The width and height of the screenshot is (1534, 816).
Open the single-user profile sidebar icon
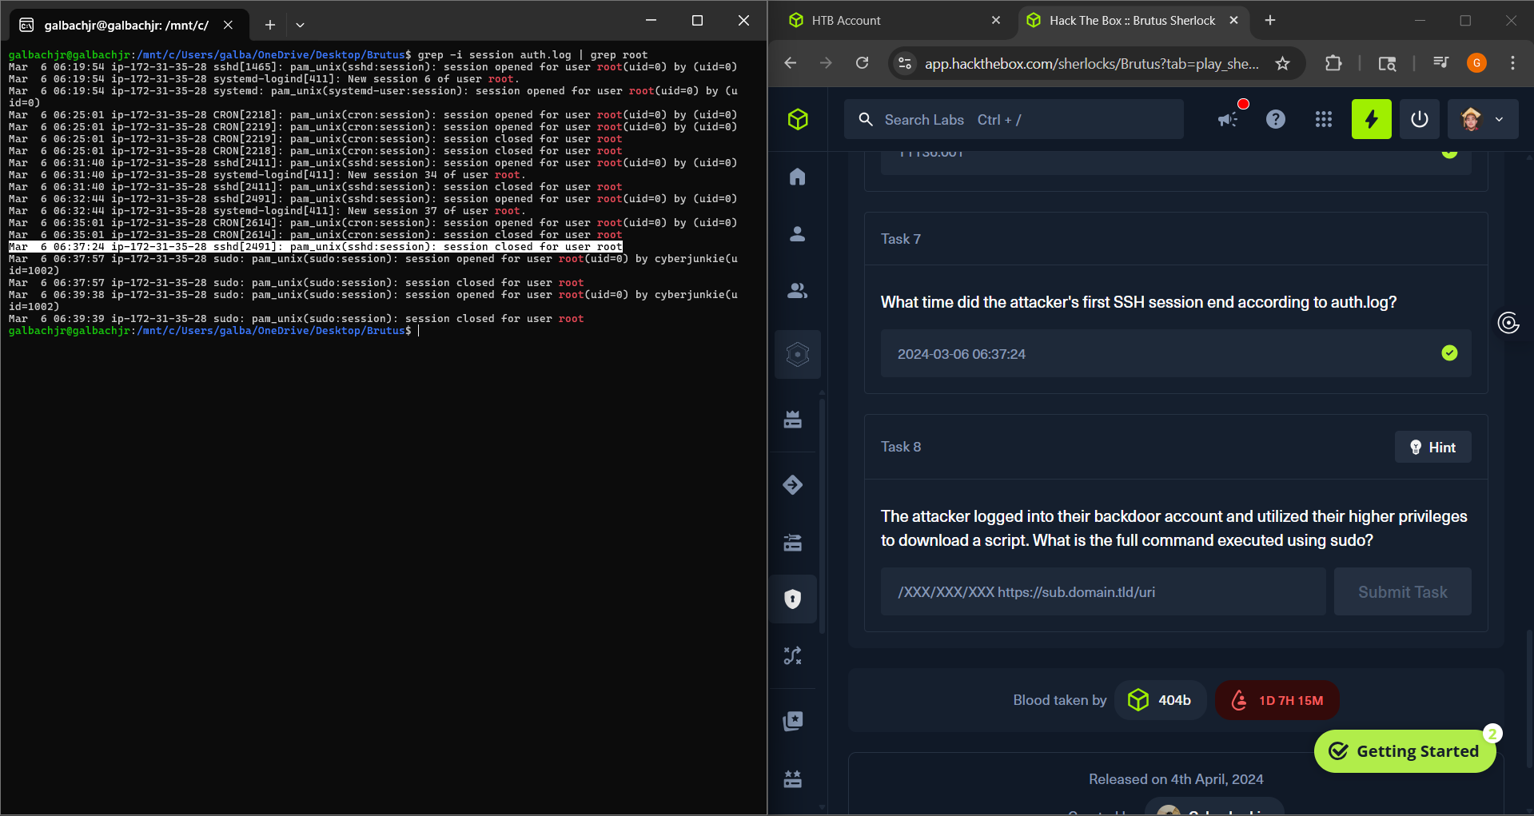pyautogui.click(x=798, y=234)
